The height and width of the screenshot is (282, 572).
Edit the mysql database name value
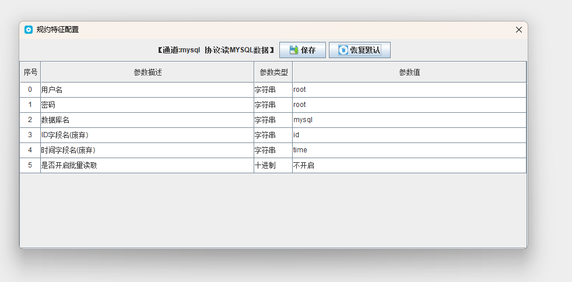click(x=409, y=120)
